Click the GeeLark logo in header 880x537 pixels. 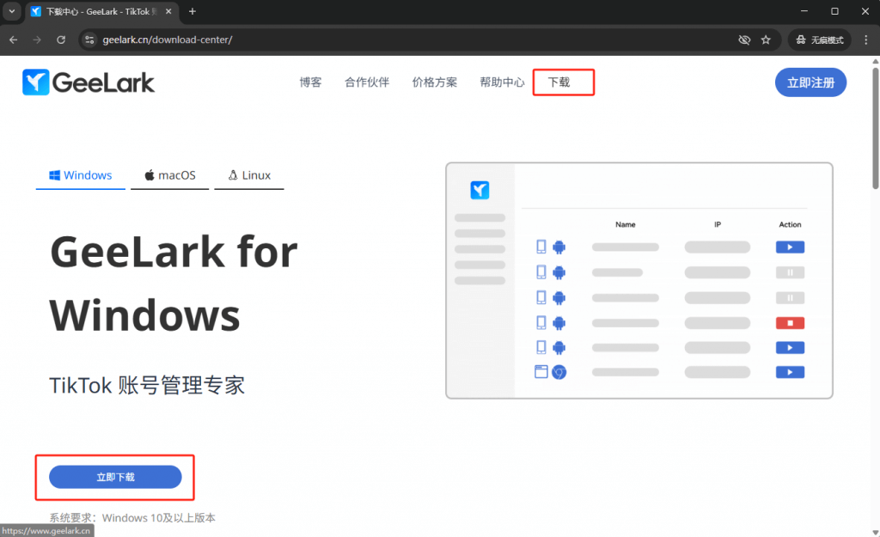point(89,82)
